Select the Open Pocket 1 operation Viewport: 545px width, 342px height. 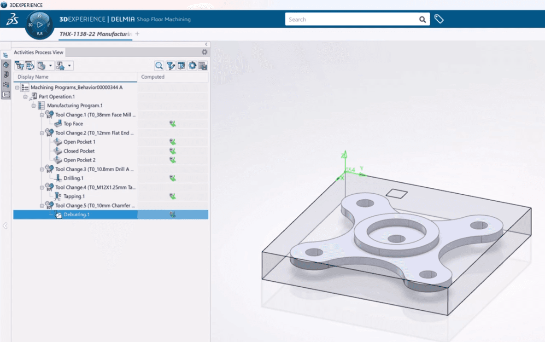pyautogui.click(x=79, y=142)
